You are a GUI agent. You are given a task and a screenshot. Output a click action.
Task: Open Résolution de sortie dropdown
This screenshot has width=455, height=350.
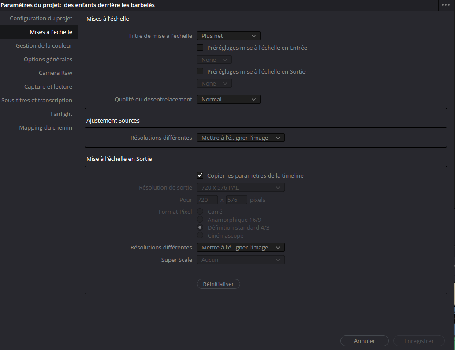[241, 187]
